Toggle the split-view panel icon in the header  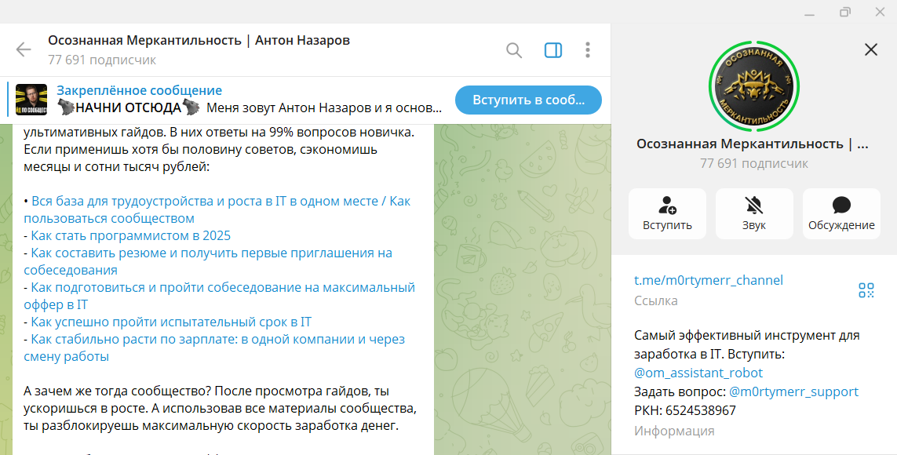[553, 49]
